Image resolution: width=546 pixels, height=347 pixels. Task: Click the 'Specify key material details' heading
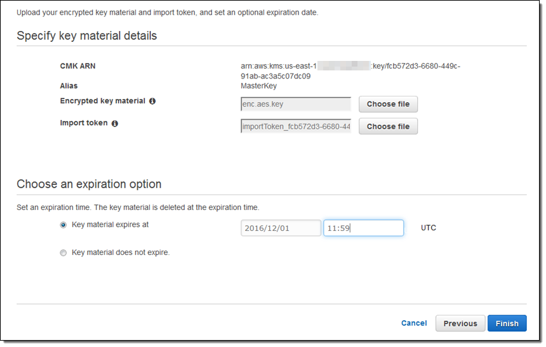click(87, 36)
